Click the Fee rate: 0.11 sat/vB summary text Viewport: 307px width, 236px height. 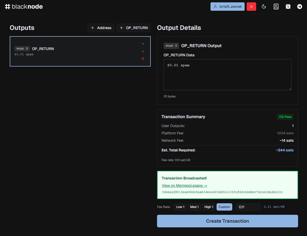tap(176, 160)
